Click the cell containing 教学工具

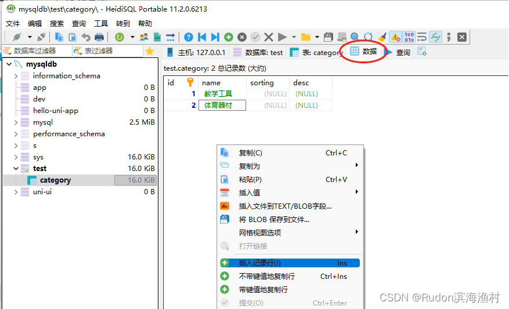click(222, 94)
